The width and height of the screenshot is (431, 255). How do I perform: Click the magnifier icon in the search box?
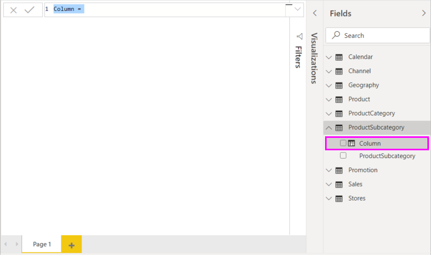coord(336,35)
